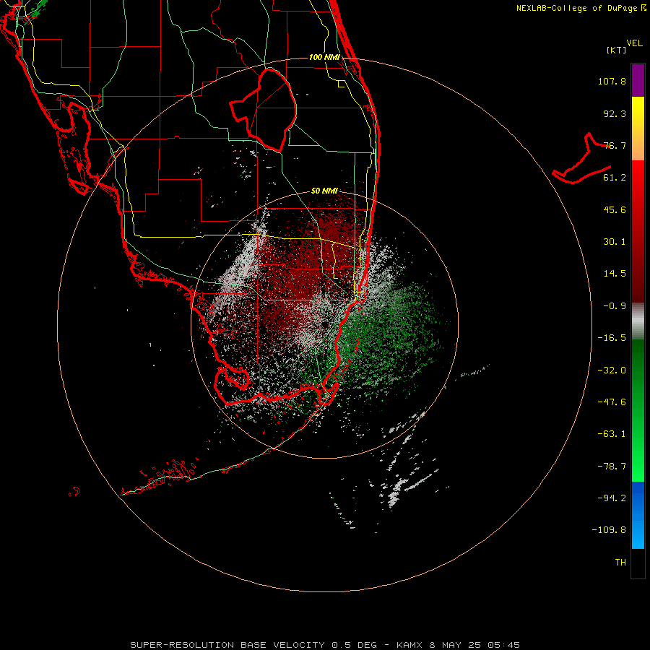Click the 107.8 velocity scale value
Viewport: 650px width, 650px height.
612,81
